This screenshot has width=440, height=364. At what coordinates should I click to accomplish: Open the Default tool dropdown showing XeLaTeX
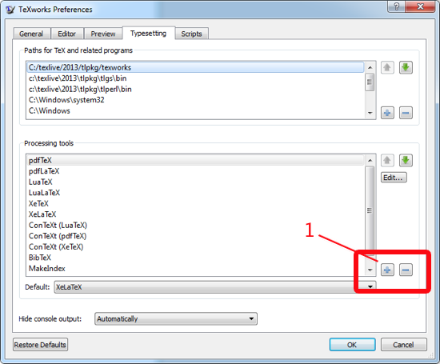coord(215,287)
